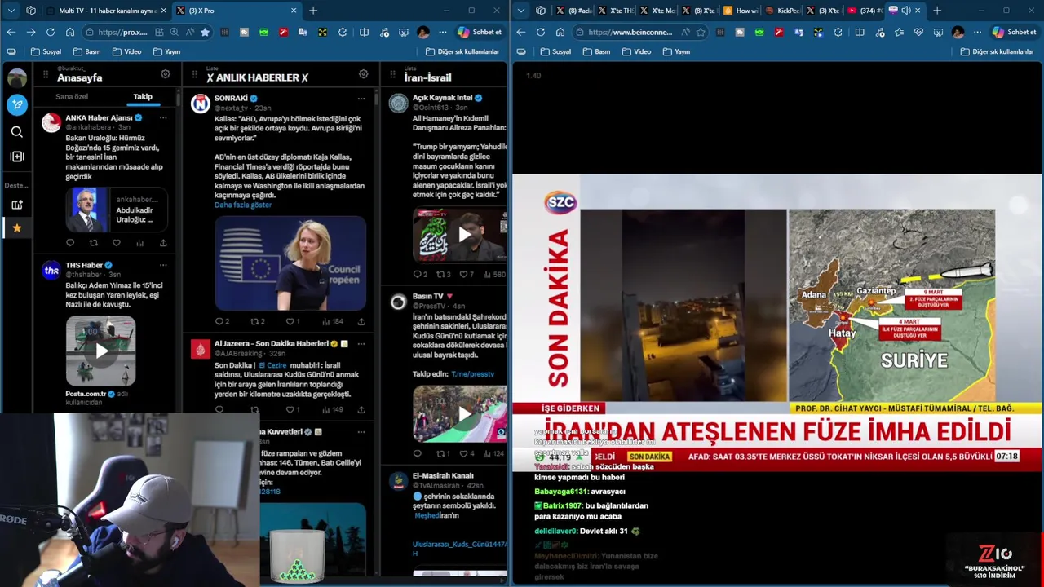Open split screen in left browser toolbar
The height and width of the screenshot is (587, 1044).
[x=364, y=32]
